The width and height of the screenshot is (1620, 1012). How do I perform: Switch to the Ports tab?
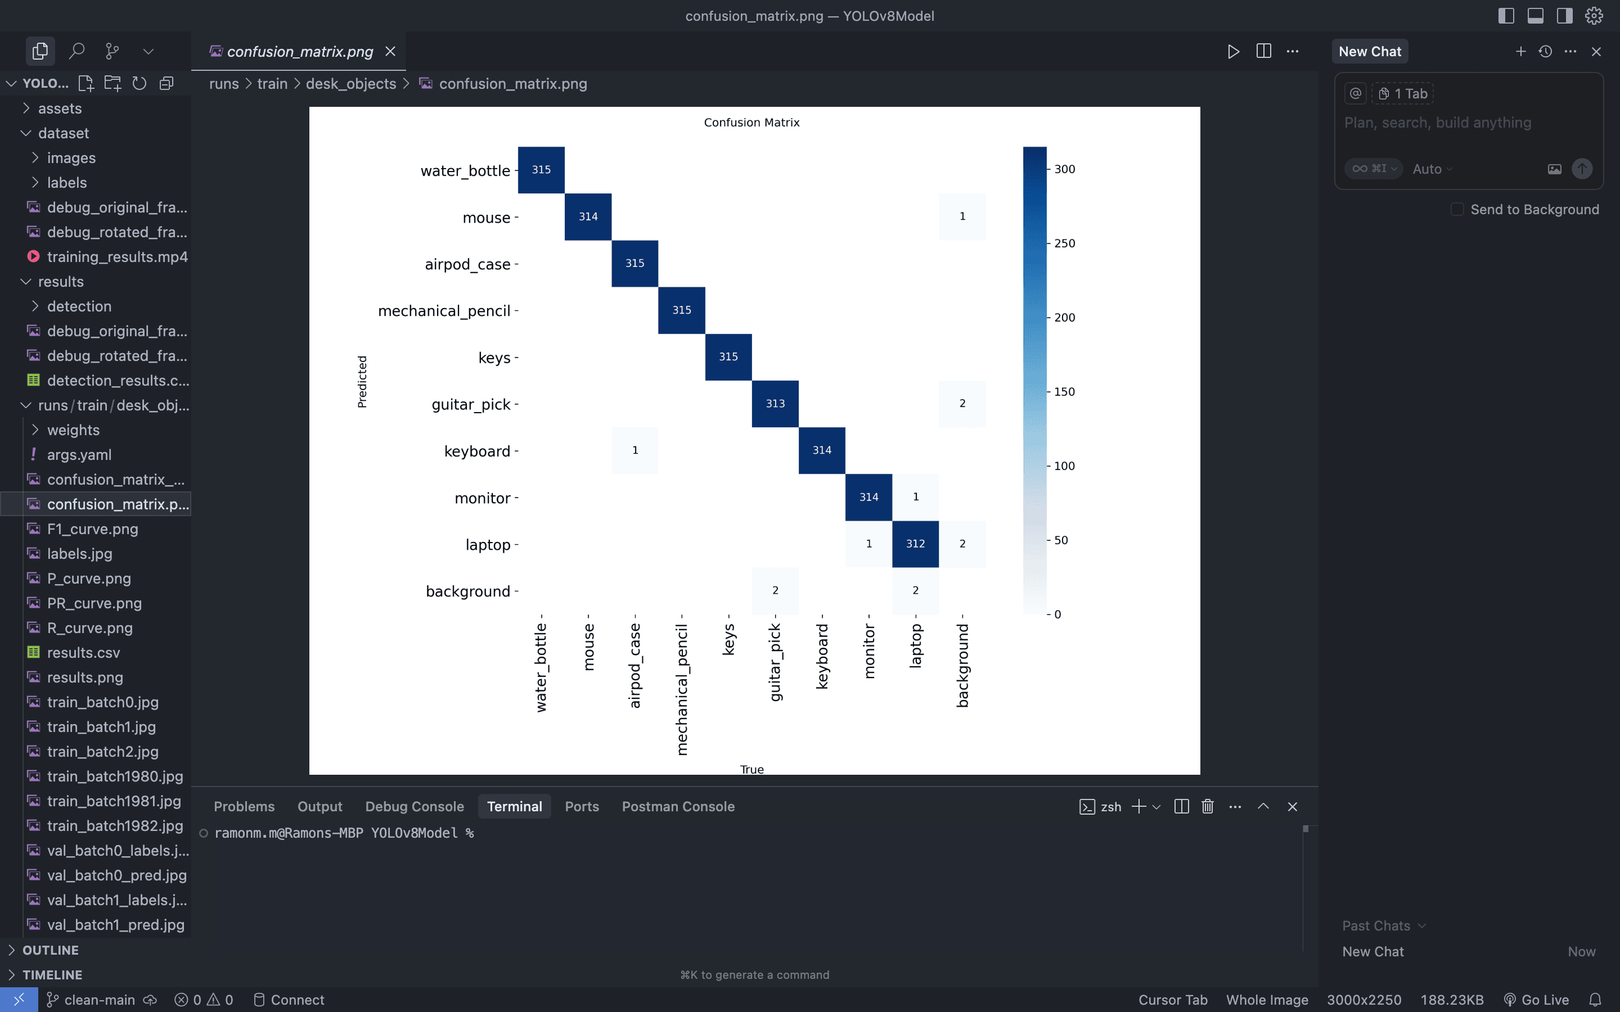click(581, 807)
